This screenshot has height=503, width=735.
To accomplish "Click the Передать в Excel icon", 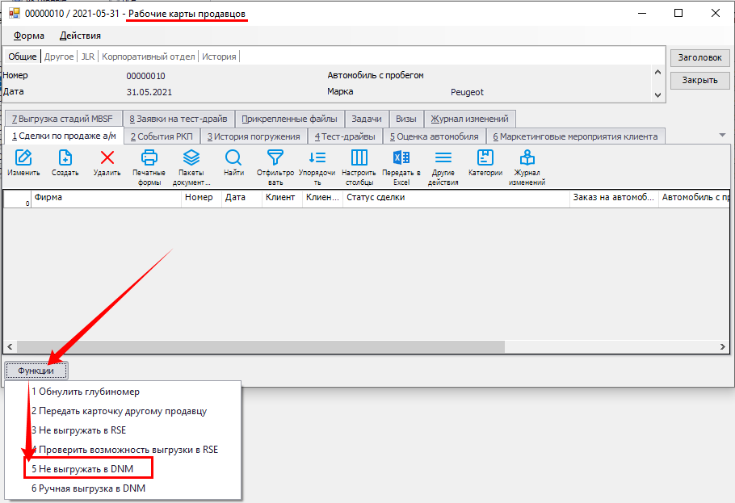I will click(401, 158).
